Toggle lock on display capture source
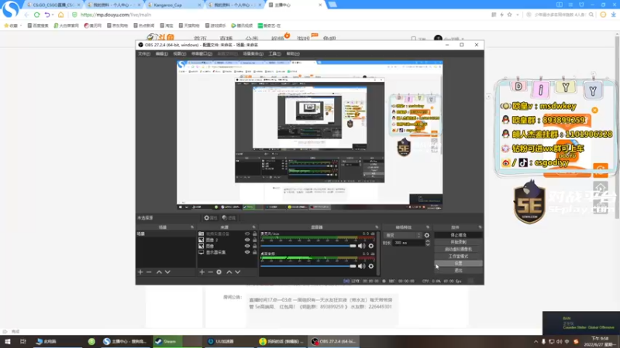The image size is (620, 348). (x=255, y=252)
